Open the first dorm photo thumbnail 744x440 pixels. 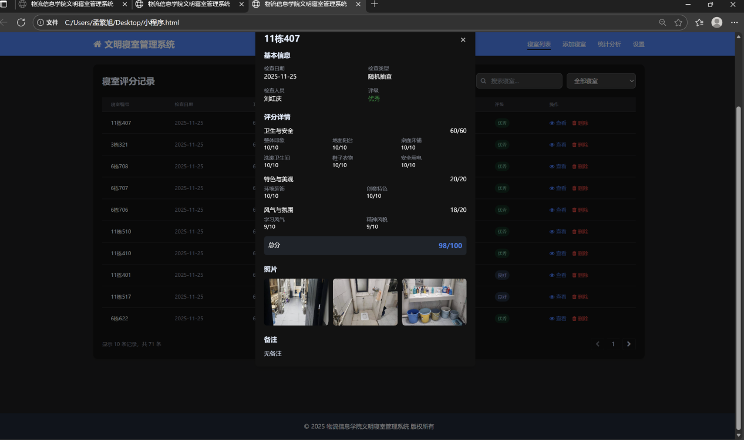[x=296, y=302]
